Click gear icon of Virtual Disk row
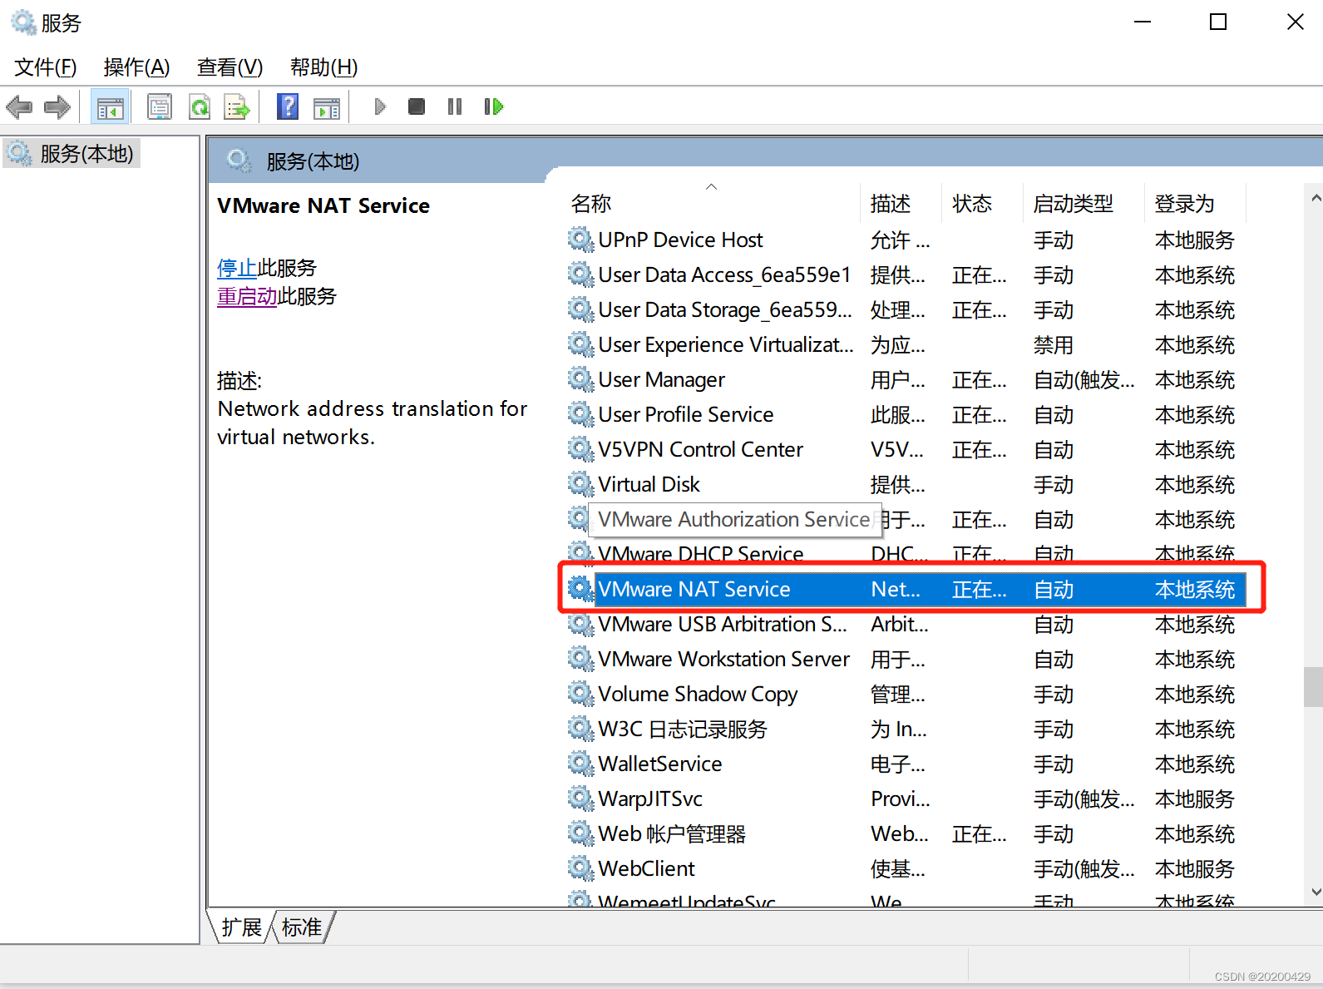The height and width of the screenshot is (989, 1323). pyautogui.click(x=580, y=484)
